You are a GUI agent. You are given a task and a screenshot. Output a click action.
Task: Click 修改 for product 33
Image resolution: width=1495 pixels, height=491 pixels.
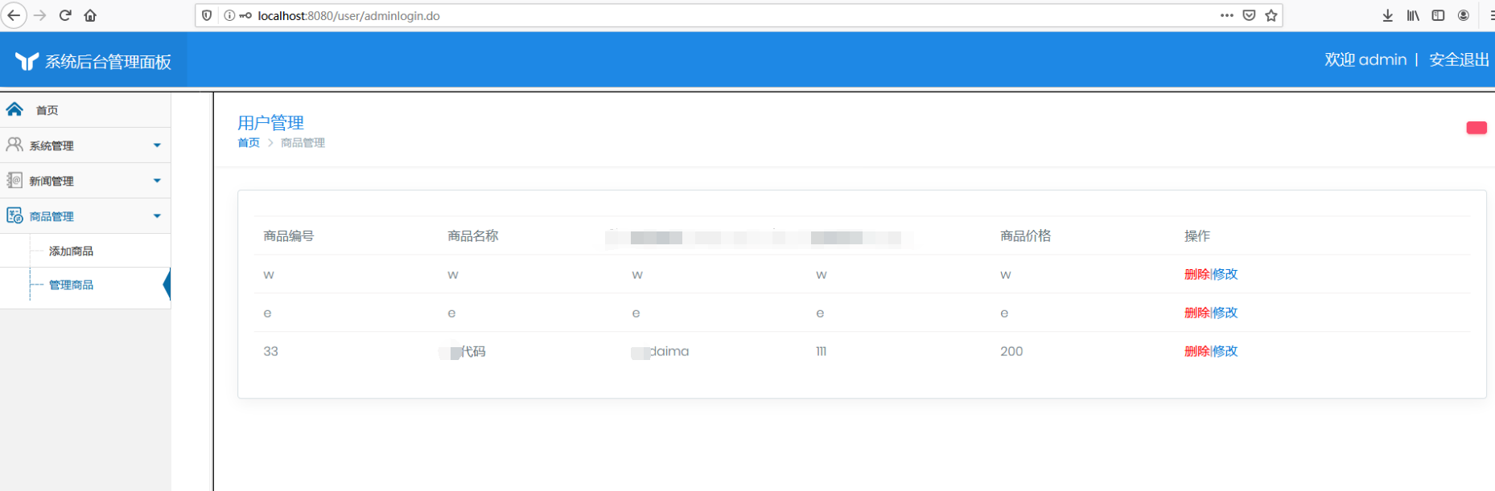pyautogui.click(x=1225, y=351)
